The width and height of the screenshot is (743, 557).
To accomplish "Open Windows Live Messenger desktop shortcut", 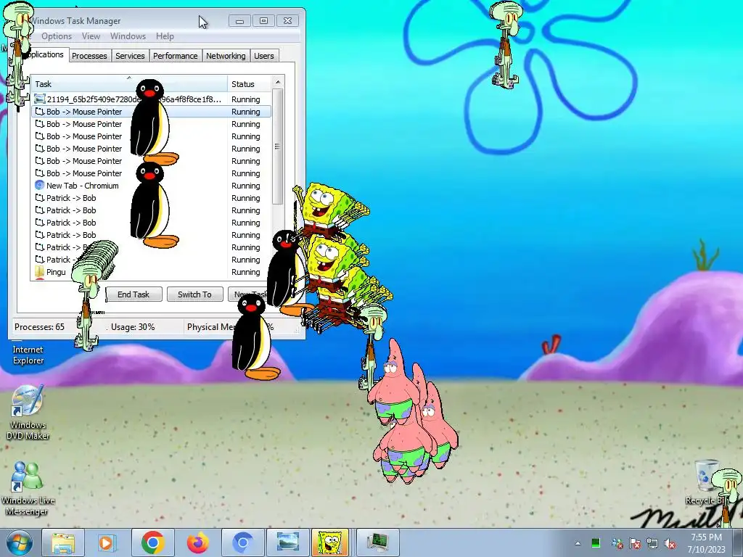I will [x=27, y=489].
